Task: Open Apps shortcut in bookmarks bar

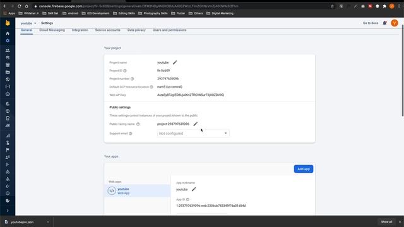Action: pyautogui.click(x=9, y=13)
